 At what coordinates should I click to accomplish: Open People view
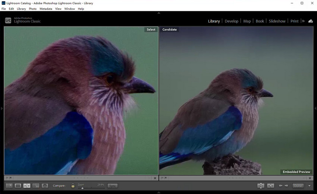point(45,185)
